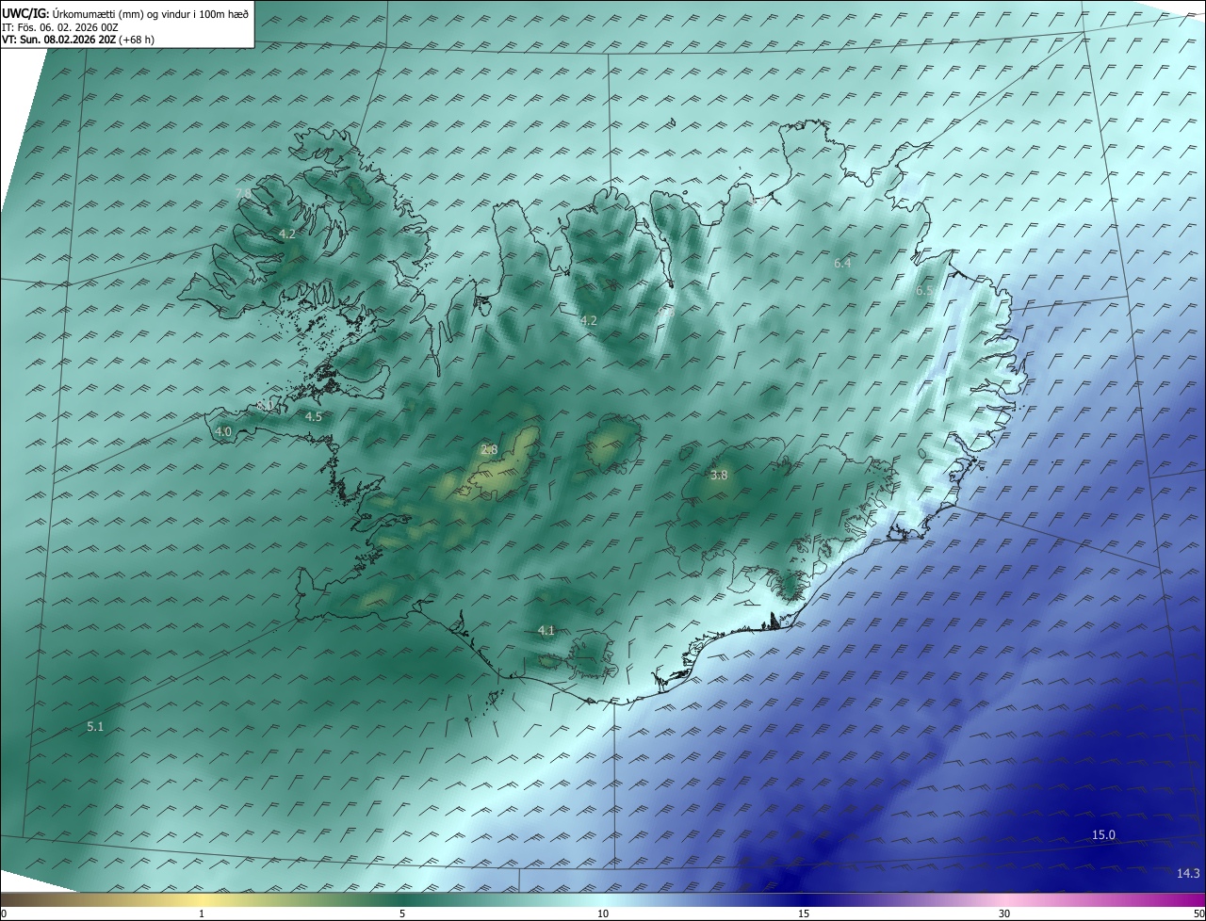Image resolution: width=1206 pixels, height=921 pixels.
Task: Click the 8.0 value on the map
Action: coord(266,405)
